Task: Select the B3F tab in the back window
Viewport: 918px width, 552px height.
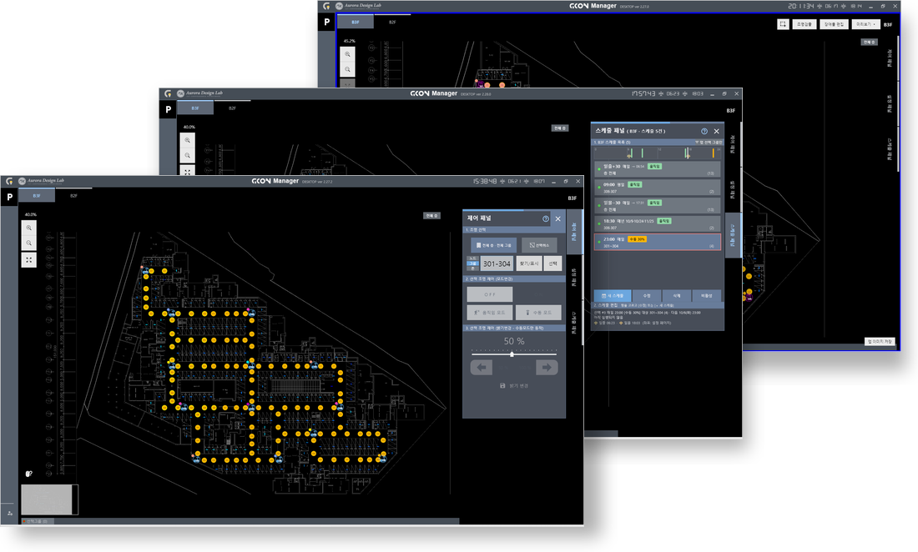Action: click(356, 23)
